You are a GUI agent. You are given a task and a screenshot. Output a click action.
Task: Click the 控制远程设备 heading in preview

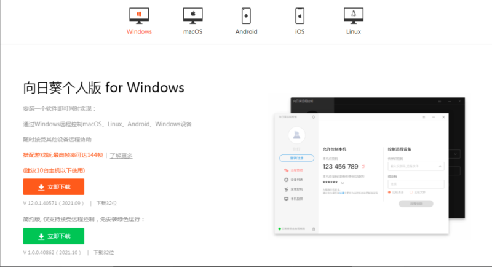[x=399, y=149]
